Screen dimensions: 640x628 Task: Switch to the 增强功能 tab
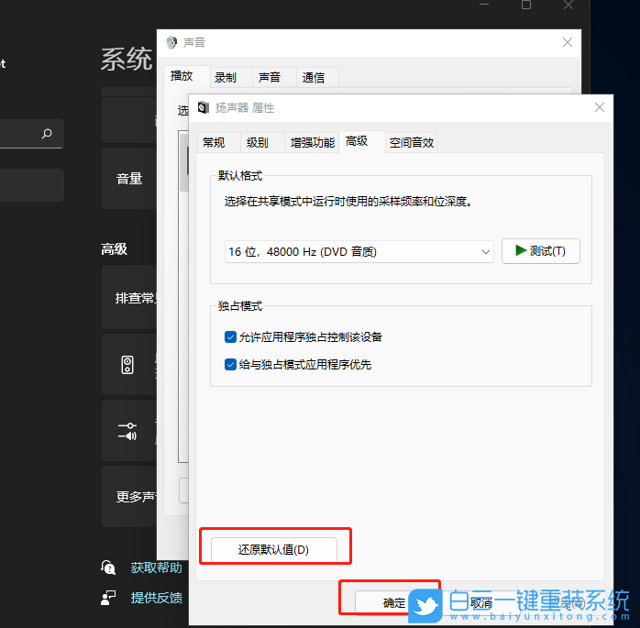(x=312, y=142)
